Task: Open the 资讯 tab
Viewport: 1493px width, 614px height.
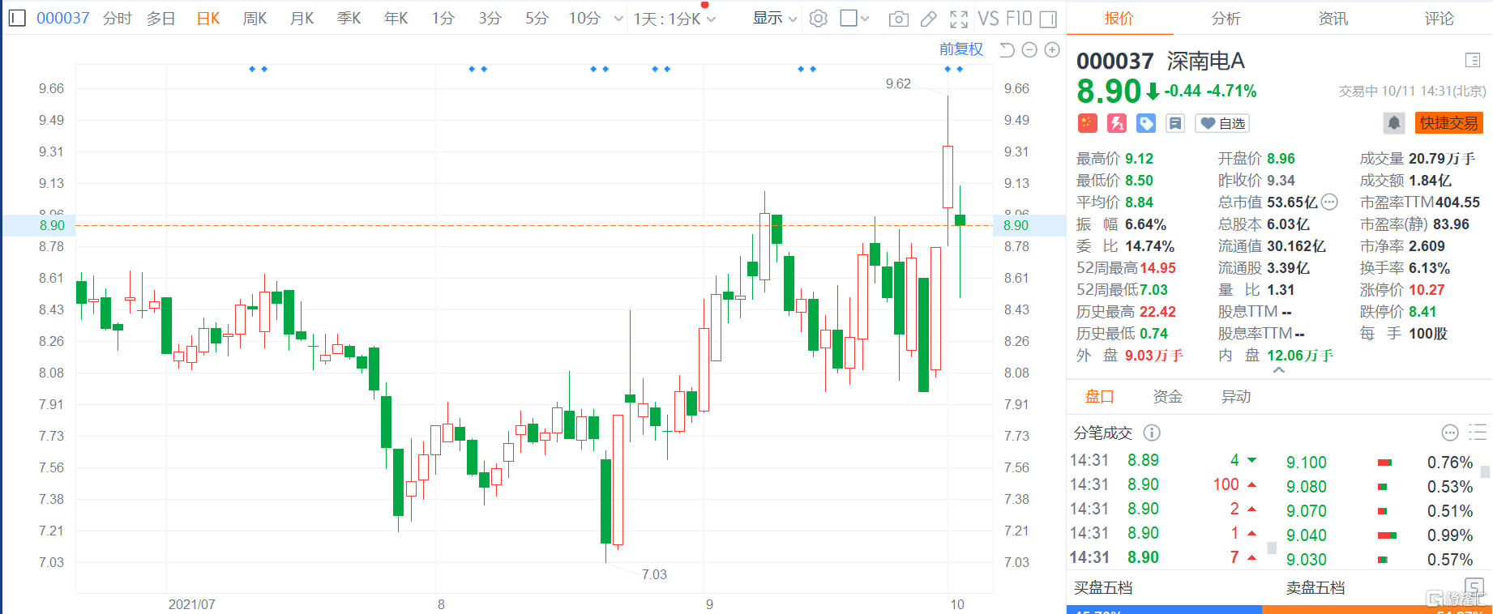Action: click(x=1333, y=19)
